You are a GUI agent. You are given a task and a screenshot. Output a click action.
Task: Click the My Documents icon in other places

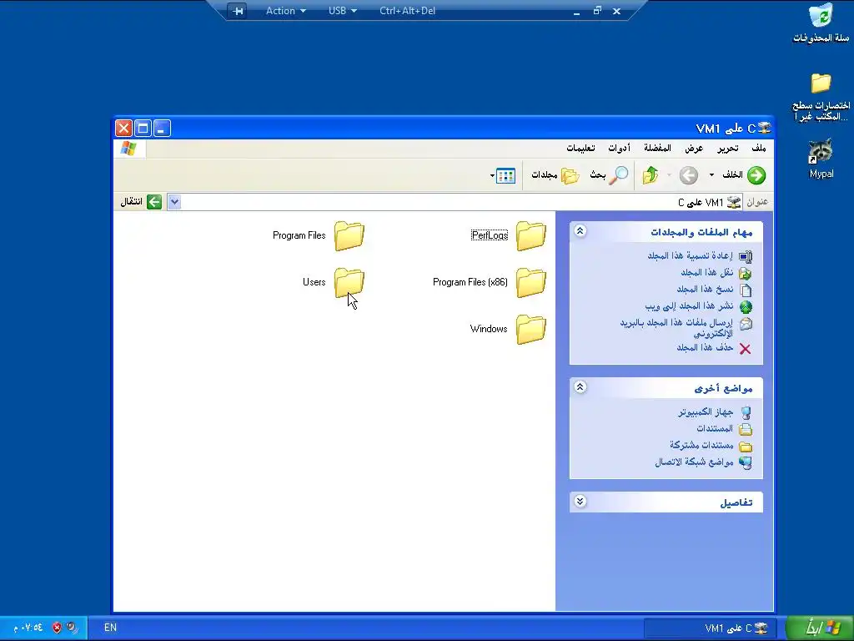coord(745,430)
